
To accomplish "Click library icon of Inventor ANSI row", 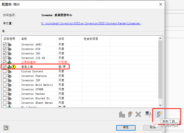I will [x=9, y=44].
